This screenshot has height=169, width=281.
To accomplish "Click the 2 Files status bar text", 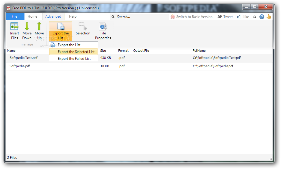I will (x=12, y=158).
